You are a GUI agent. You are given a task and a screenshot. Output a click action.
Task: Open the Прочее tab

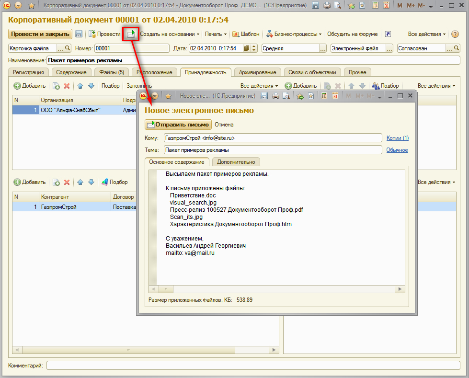coord(357,72)
